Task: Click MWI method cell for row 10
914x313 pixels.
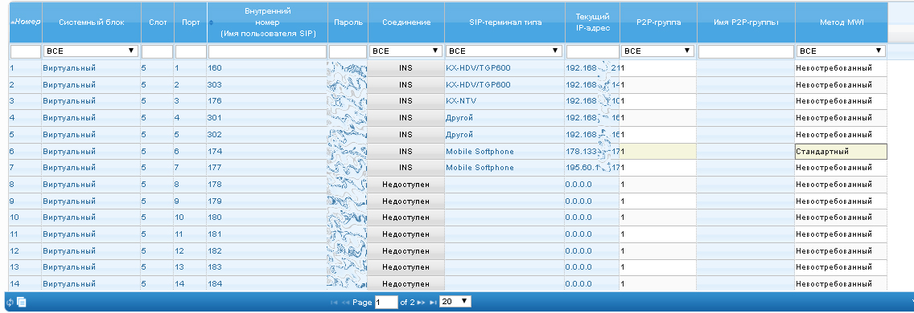Action: 841,217
